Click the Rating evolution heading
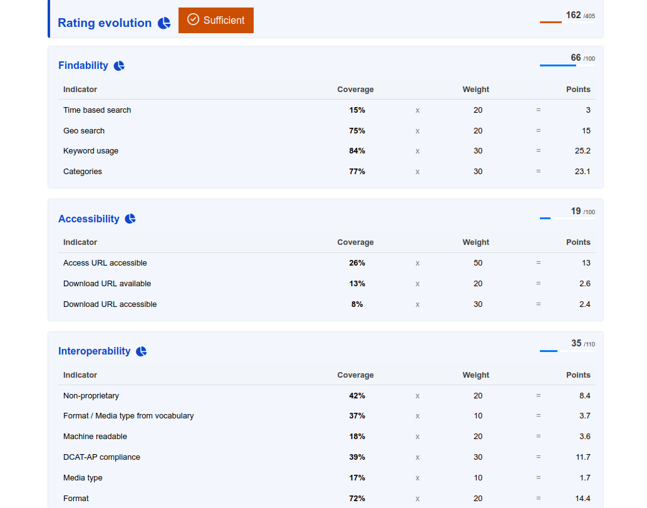This screenshot has width=647, height=508. [x=105, y=23]
